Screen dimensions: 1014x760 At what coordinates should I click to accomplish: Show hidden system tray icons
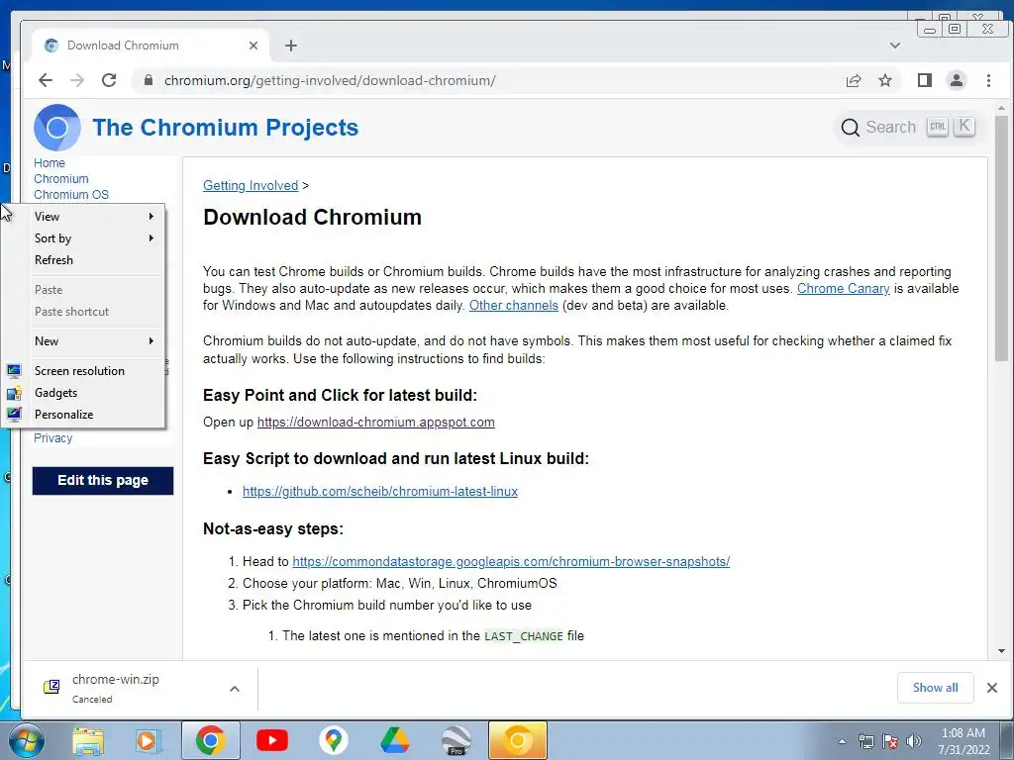tap(842, 741)
